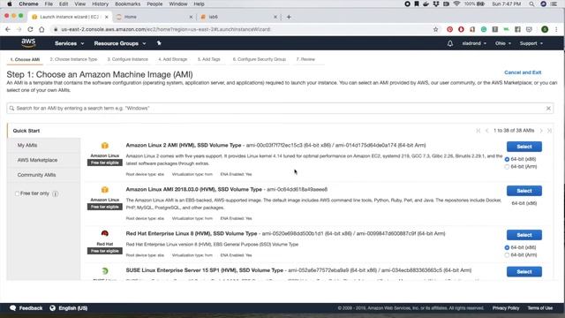Open the sladrond account dropdown

[474, 43]
